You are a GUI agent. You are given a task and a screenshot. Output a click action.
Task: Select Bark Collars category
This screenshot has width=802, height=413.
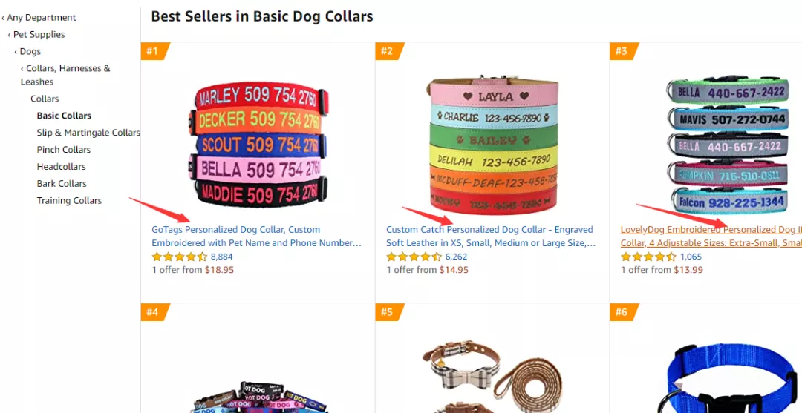[x=62, y=184]
